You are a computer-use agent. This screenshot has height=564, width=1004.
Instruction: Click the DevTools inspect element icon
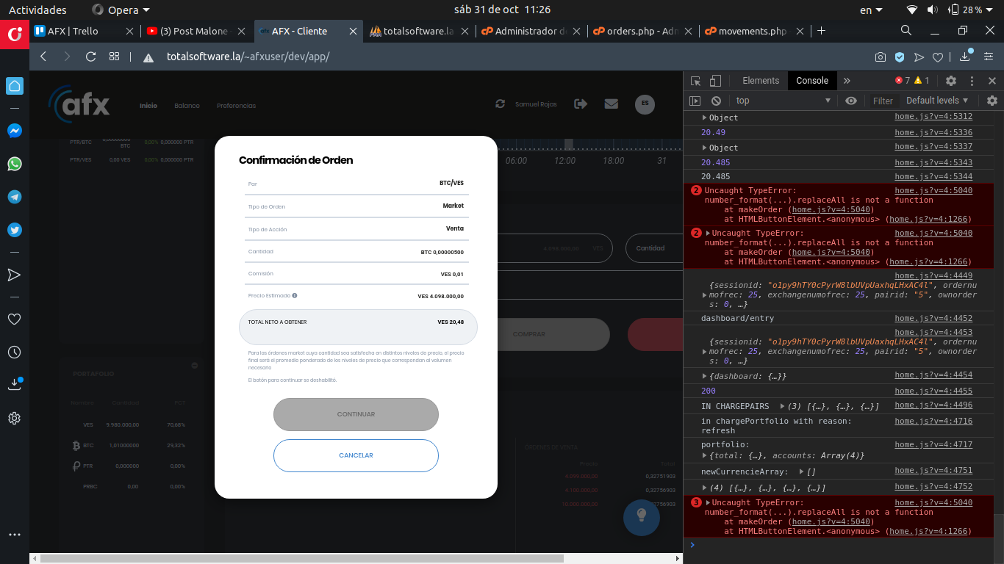[x=695, y=81]
